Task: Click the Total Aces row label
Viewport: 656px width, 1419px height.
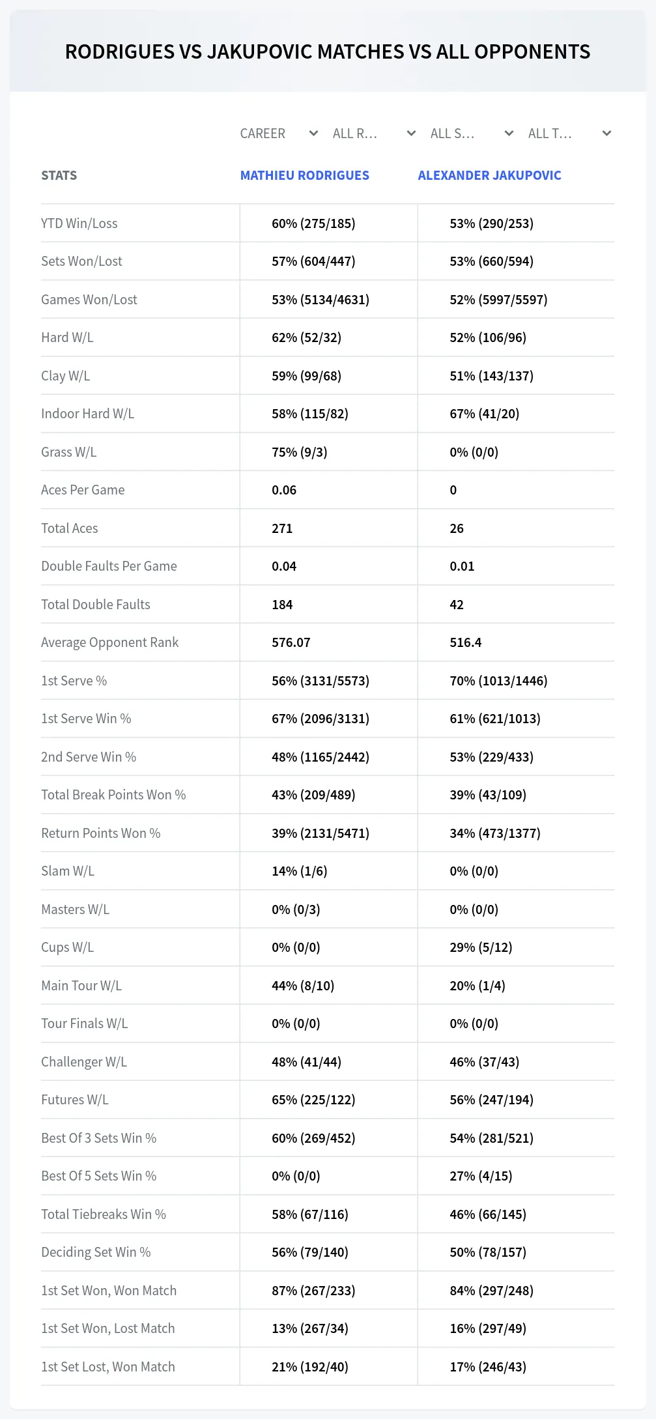Action: click(x=70, y=528)
